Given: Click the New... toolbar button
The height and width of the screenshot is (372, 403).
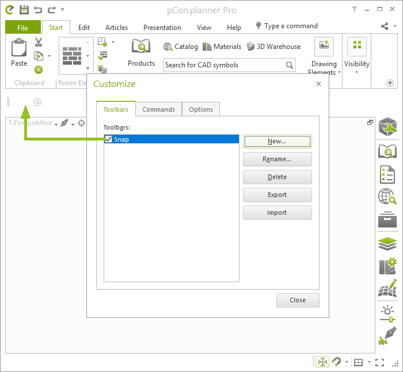Looking at the screenshot, I should (x=277, y=142).
